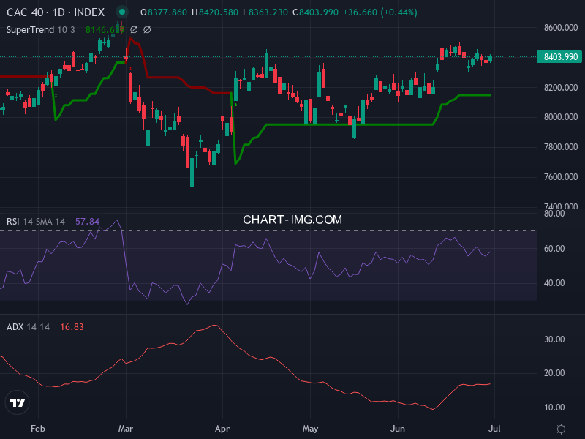Click the SuperTrend value 8146.6
585x439 pixels.
point(105,29)
